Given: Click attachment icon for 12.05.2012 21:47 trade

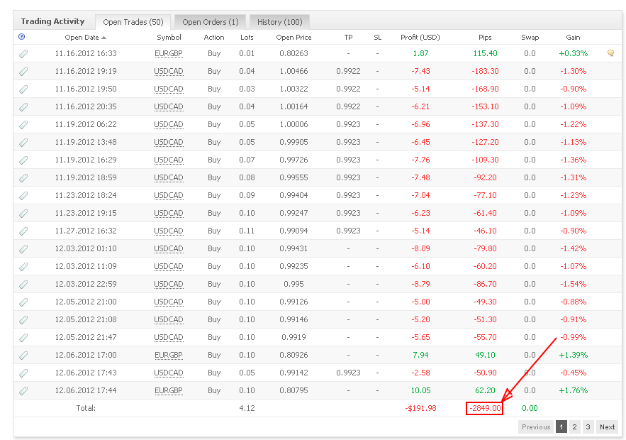Looking at the screenshot, I should click(x=23, y=338).
